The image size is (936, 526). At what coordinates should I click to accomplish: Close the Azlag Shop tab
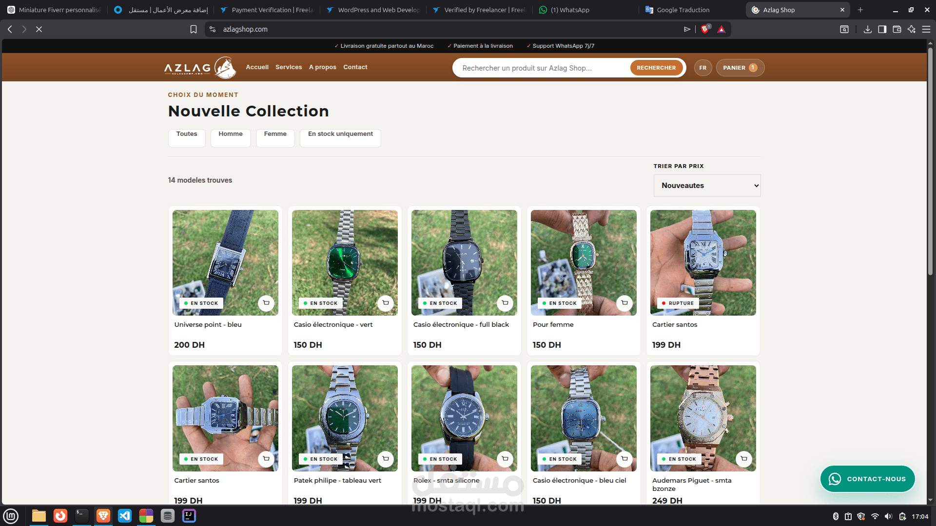pyautogui.click(x=842, y=10)
